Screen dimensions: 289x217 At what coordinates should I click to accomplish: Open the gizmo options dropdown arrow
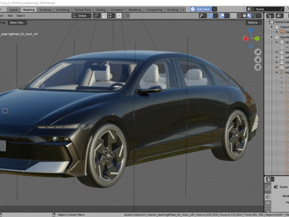coord(216,16)
